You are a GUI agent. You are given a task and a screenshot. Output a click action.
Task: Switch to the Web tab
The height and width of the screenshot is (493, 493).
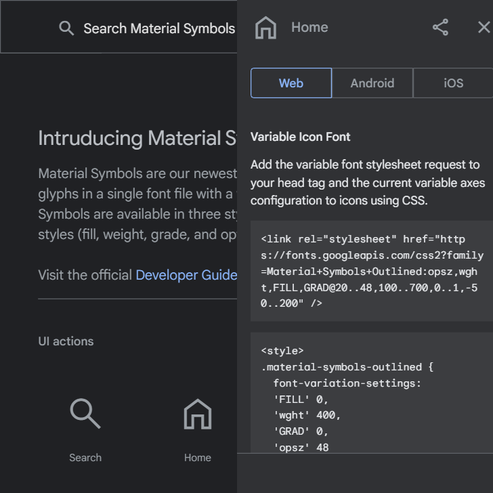click(291, 83)
